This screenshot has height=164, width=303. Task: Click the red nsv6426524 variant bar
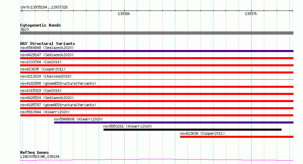click(157, 101)
